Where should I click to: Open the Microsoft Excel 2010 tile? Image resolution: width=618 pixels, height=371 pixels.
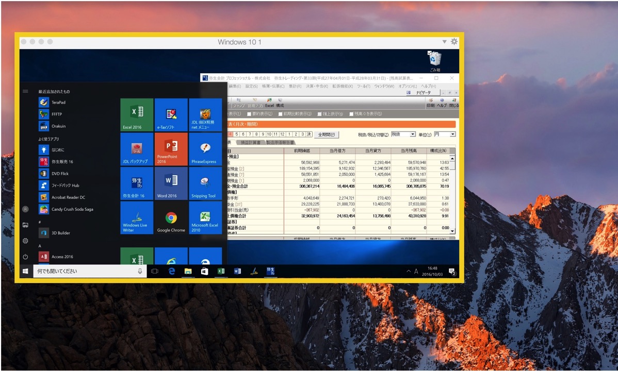point(205,217)
